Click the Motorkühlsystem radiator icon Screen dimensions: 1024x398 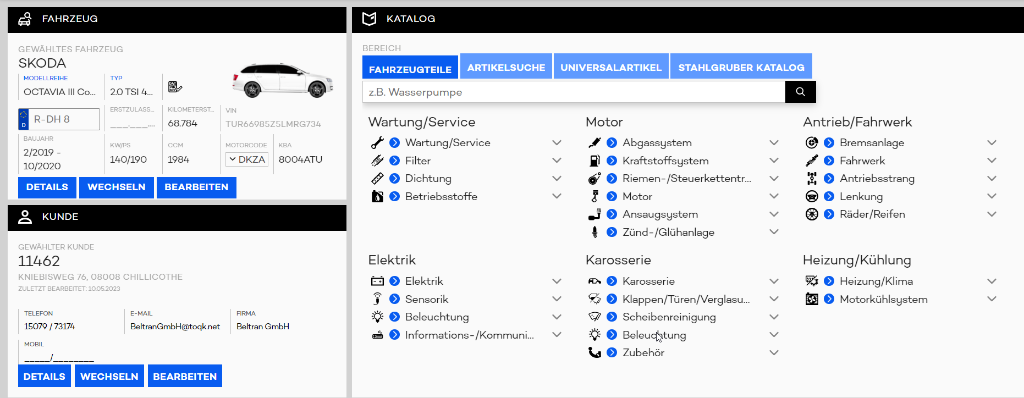click(812, 299)
